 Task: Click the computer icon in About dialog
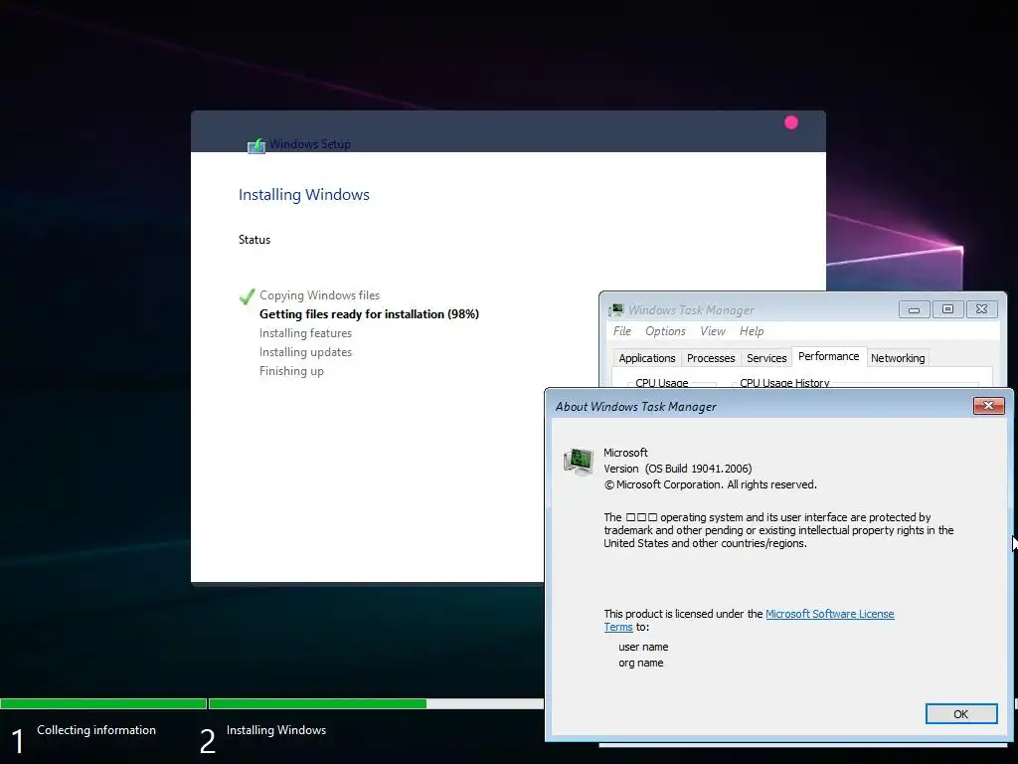[x=579, y=462]
